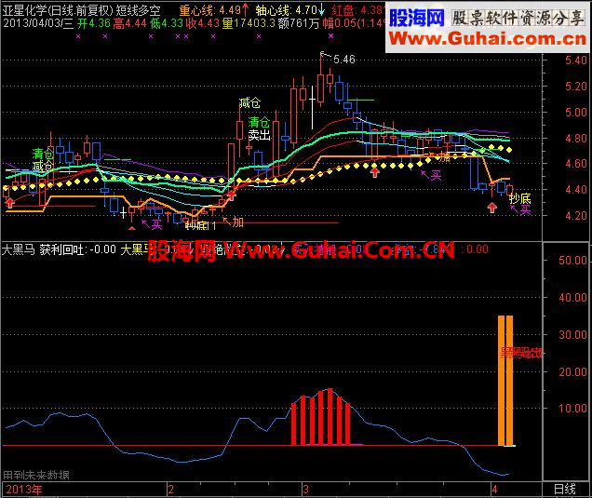Click the purple 买 label in late January
Screen dimensions: 592x498
156,225
